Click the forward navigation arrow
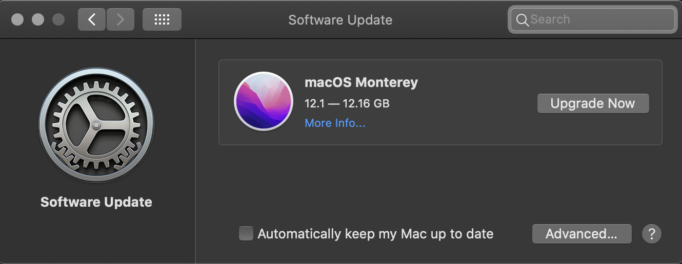This screenshot has height=264, width=682. pos(121,19)
